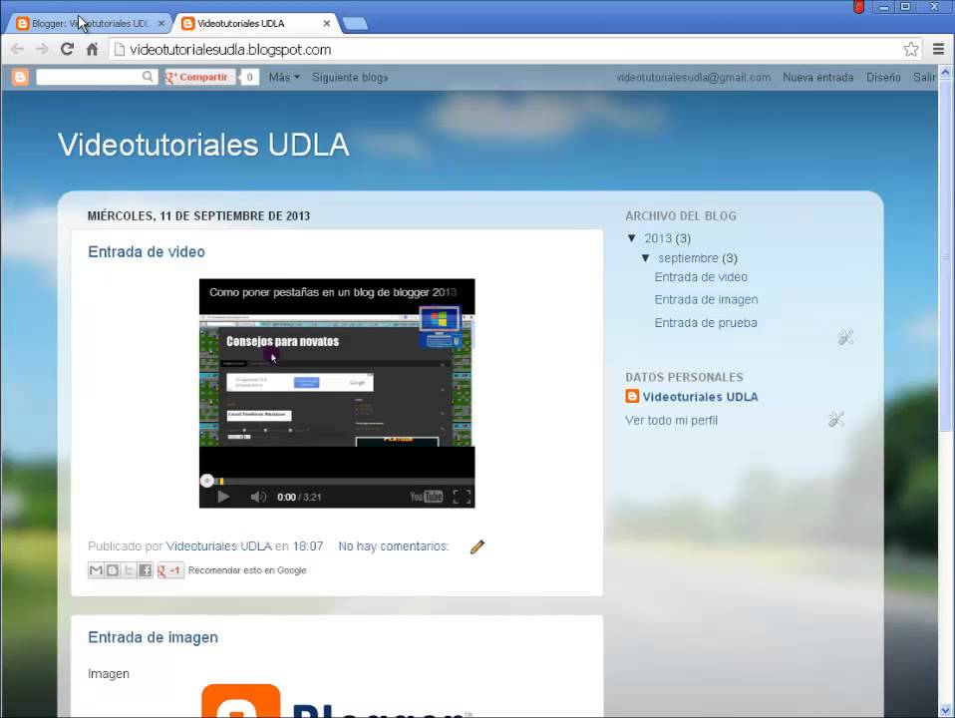Click the Google +1 button

pos(170,570)
